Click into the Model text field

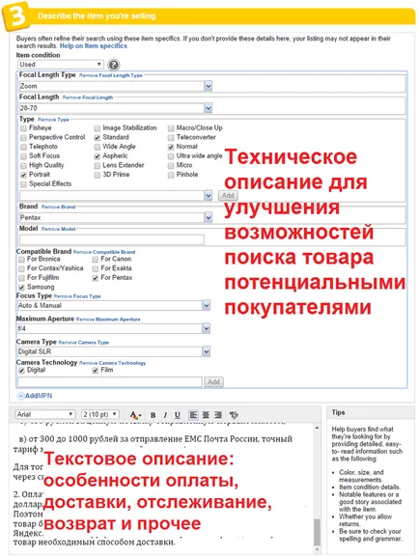(112, 239)
